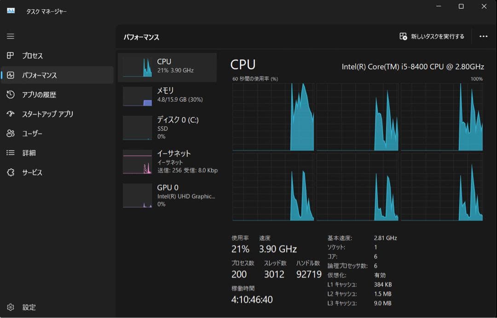This screenshot has width=497, height=318.
Task: Select the スタートアップ アプリ icon
Action: coord(11,114)
